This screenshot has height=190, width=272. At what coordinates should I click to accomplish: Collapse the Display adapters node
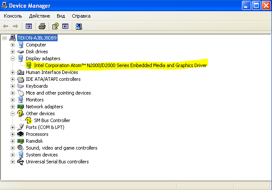pos(13,58)
